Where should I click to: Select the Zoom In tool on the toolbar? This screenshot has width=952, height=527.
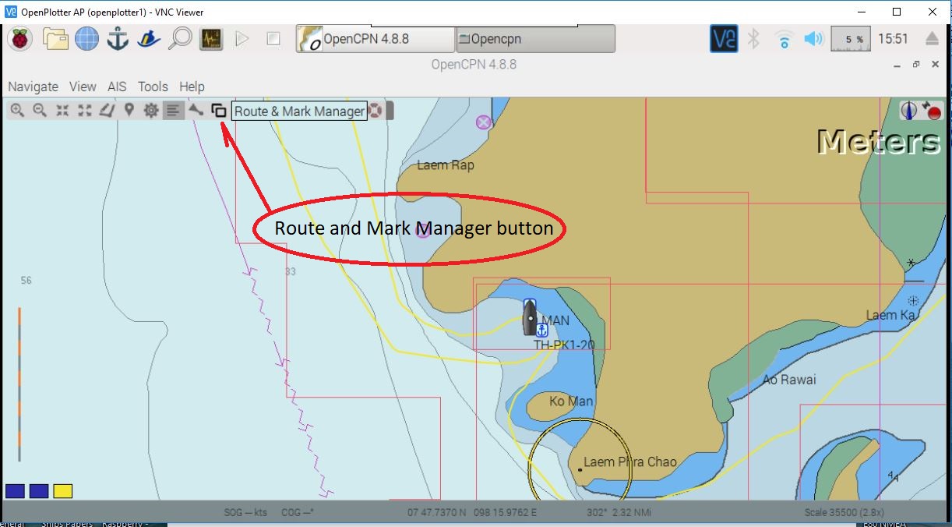tap(16, 110)
